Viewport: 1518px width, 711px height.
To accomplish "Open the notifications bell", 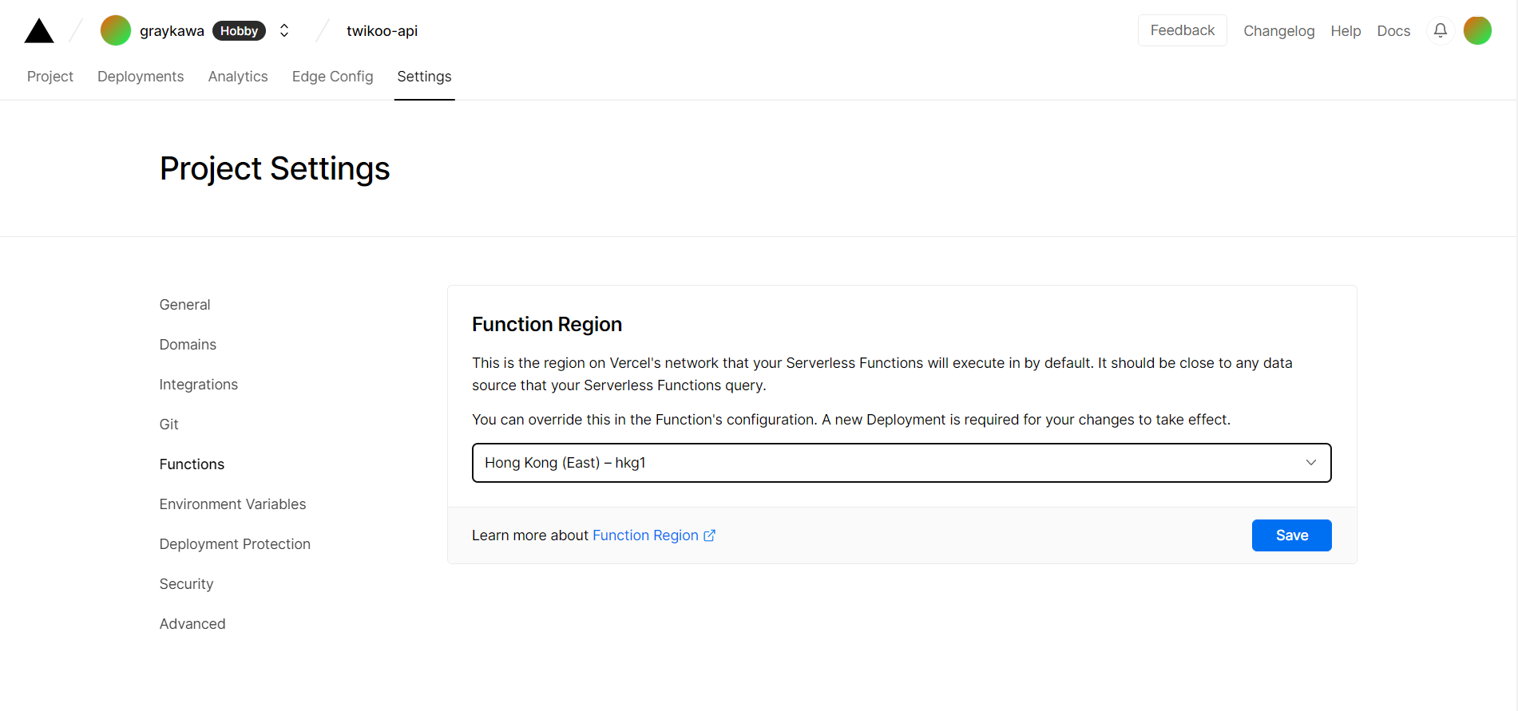I will click(1440, 30).
